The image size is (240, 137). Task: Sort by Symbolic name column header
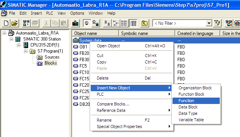[x=147, y=33]
